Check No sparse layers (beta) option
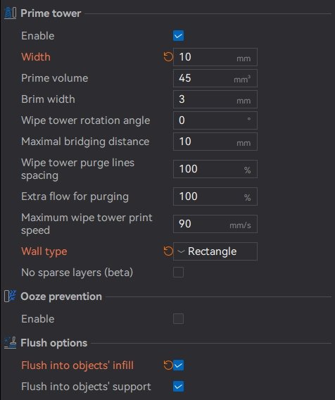Image resolution: width=335 pixels, height=400 pixels. (x=178, y=273)
